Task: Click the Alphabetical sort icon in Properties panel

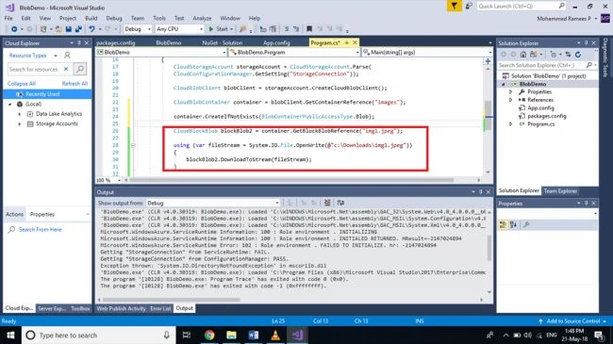Action: click(x=513, y=224)
